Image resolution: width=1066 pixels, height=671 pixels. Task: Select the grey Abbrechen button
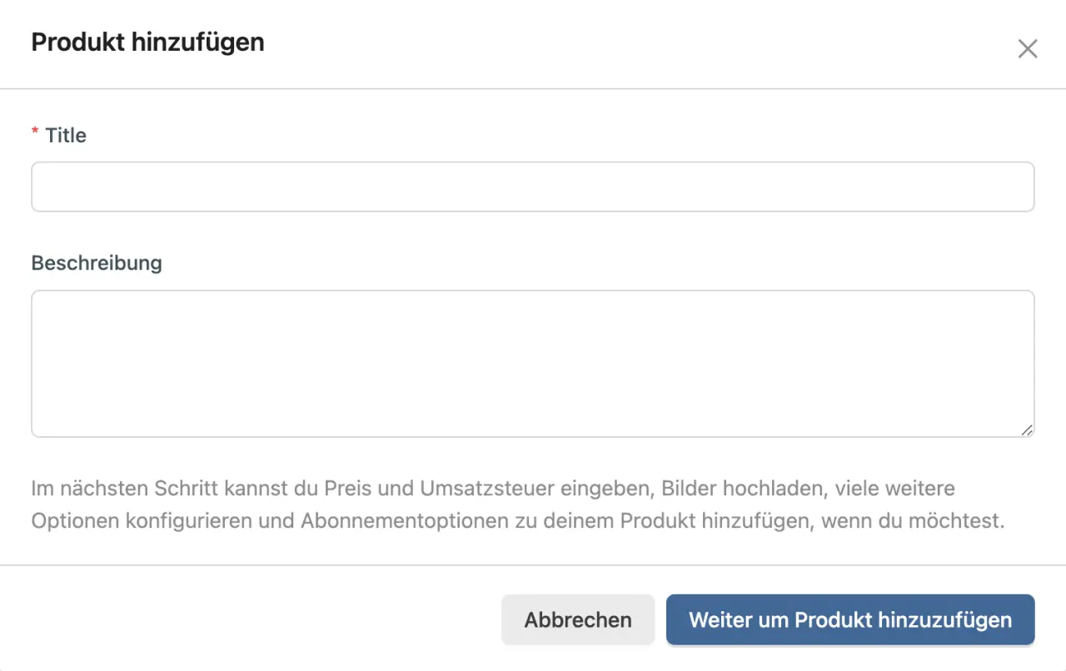577,619
